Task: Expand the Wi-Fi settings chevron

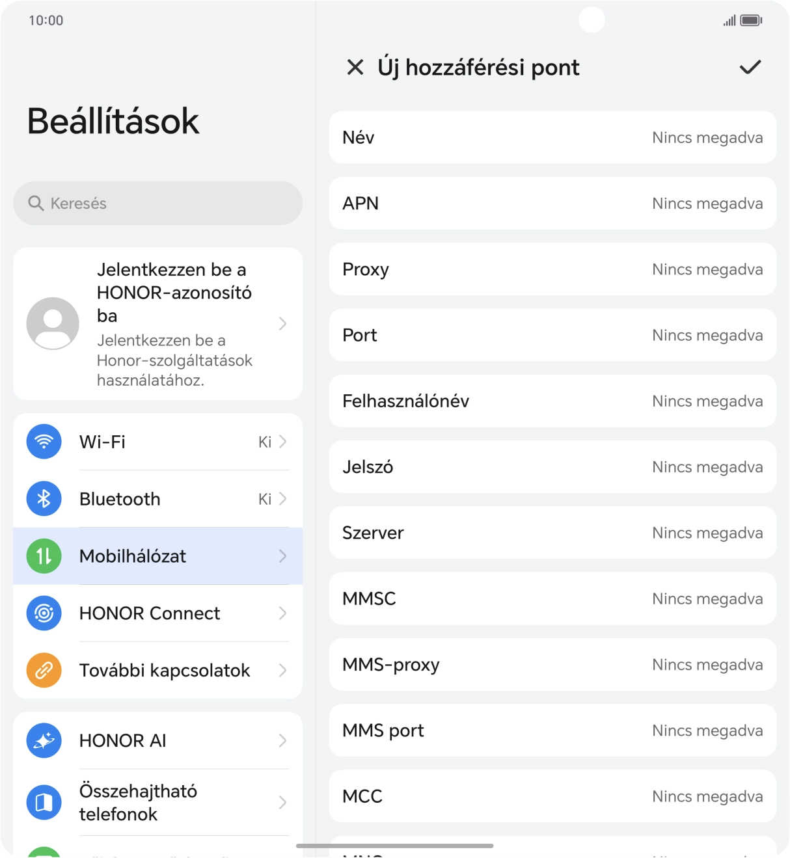Action: tap(282, 441)
